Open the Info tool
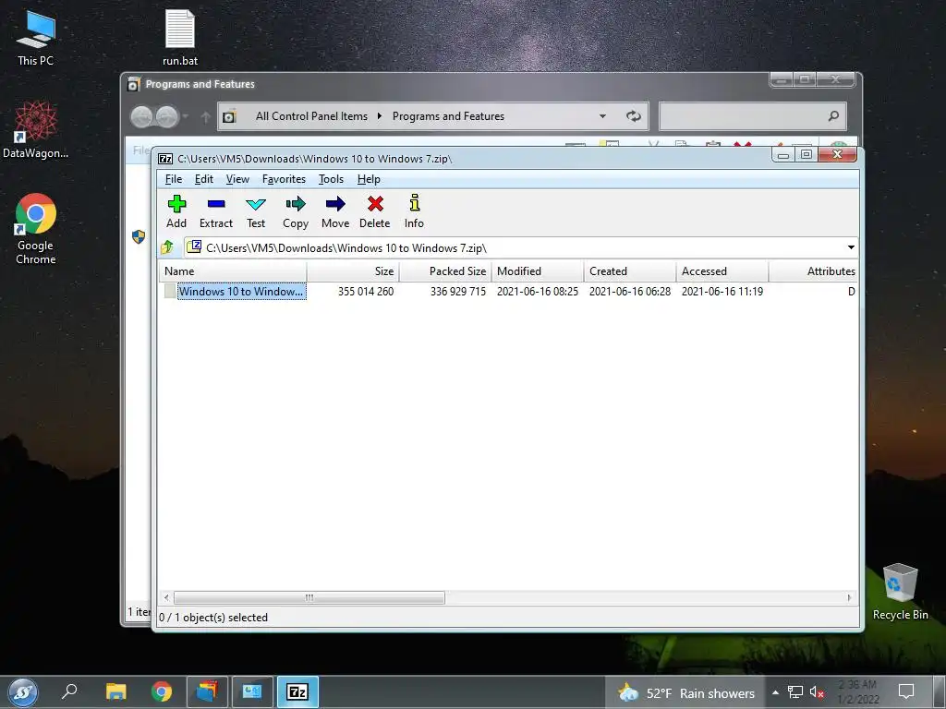Screen dimensions: 946x709 pos(414,211)
